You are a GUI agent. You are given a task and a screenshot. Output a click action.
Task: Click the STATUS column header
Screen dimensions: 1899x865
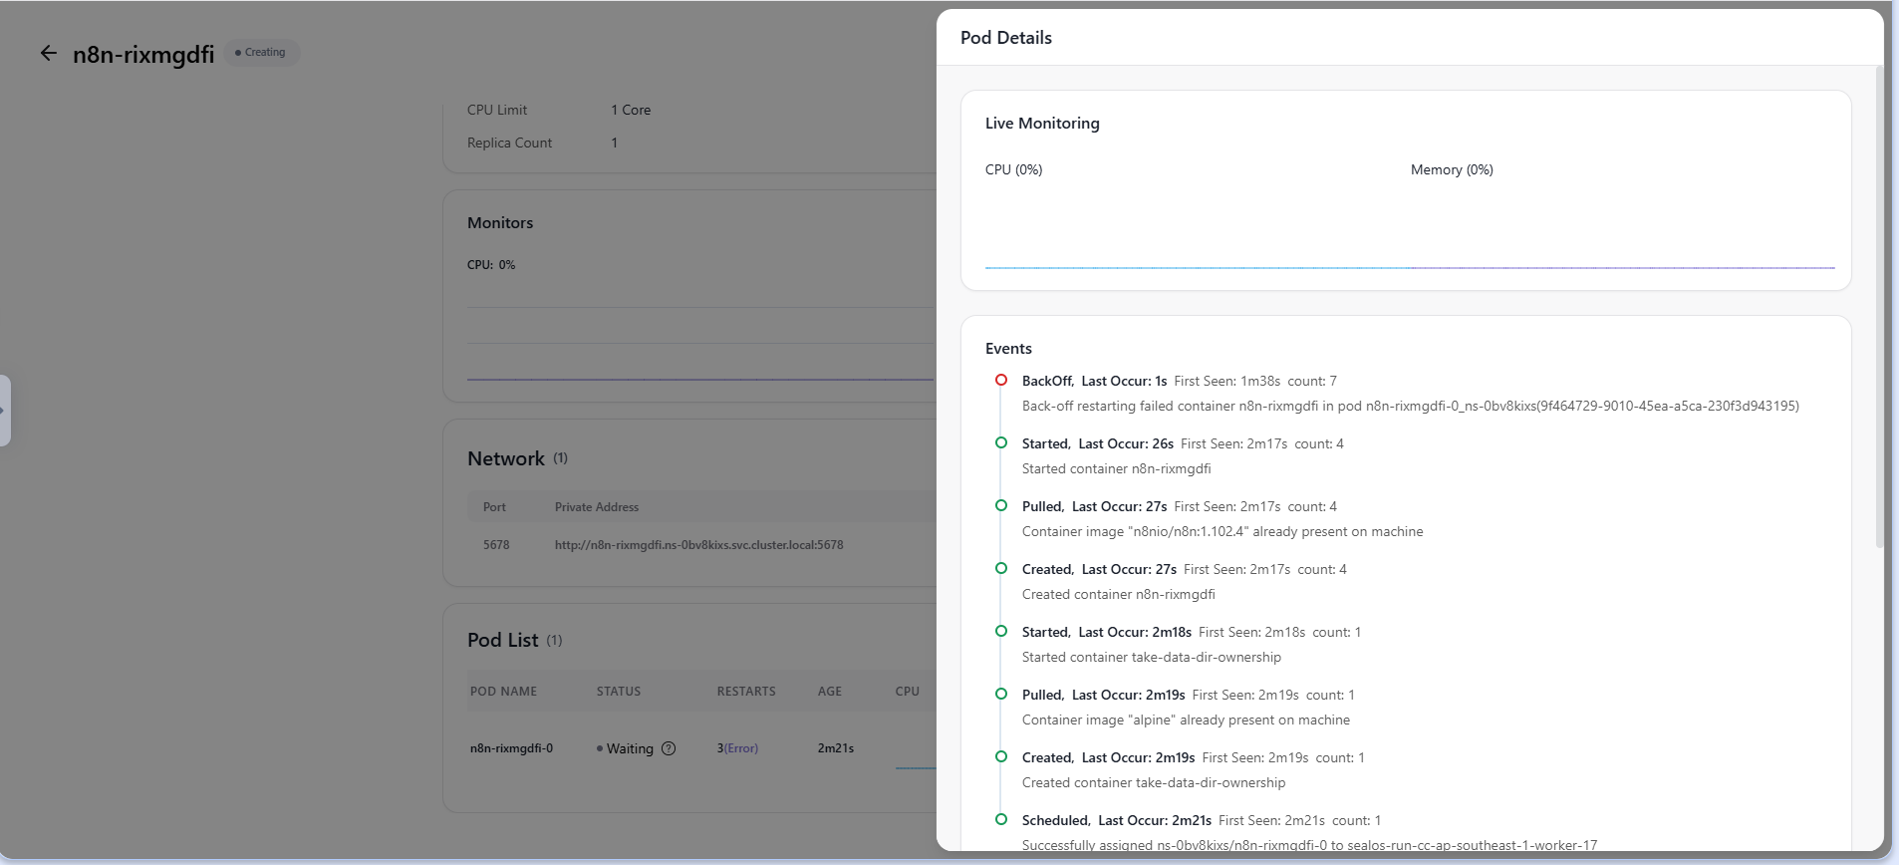pyautogui.click(x=619, y=692)
